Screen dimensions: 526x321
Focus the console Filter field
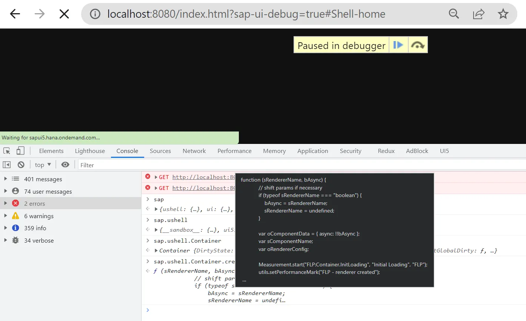tap(302, 165)
